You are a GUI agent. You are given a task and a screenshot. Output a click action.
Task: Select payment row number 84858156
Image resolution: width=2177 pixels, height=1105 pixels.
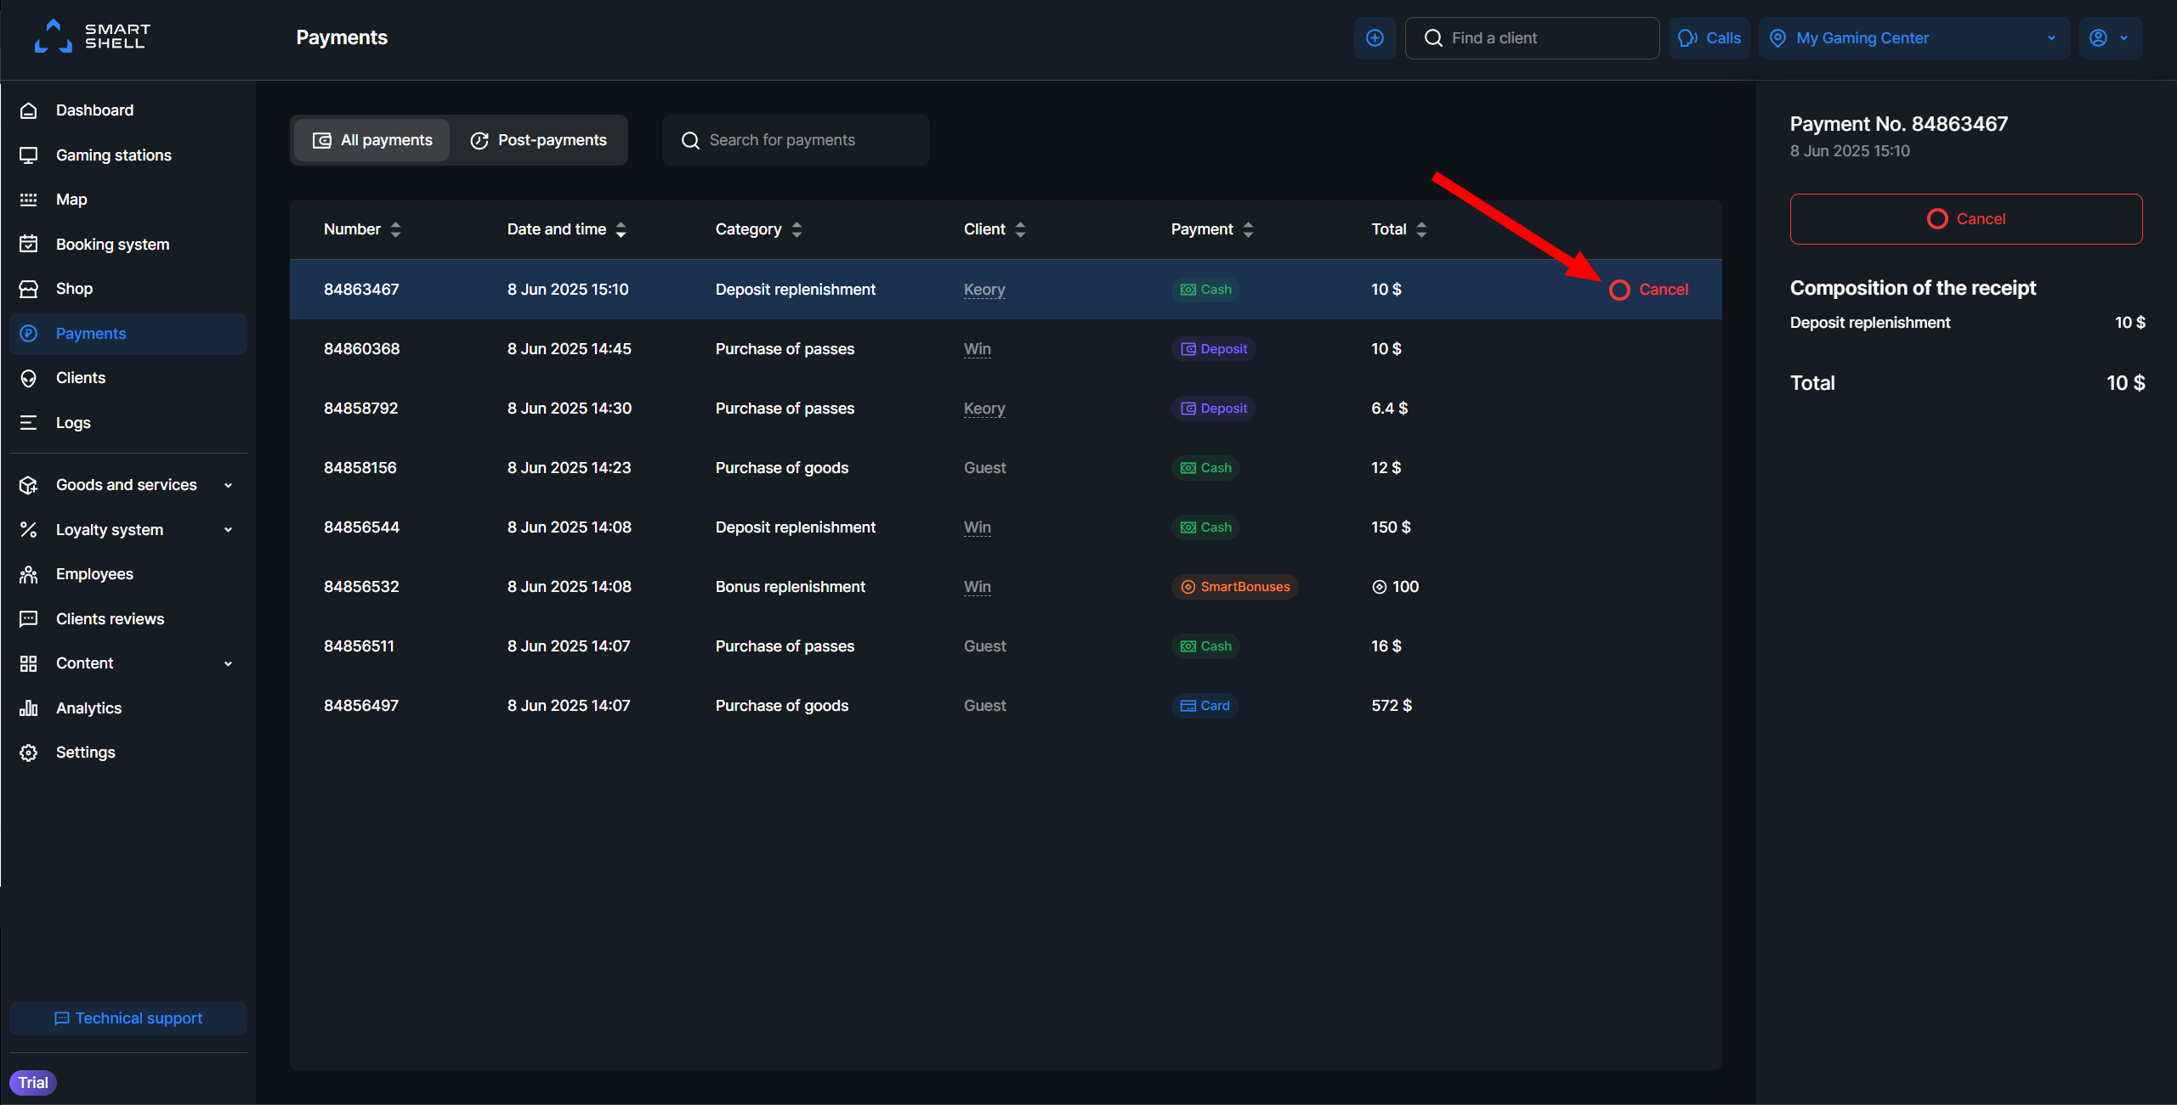1006,468
